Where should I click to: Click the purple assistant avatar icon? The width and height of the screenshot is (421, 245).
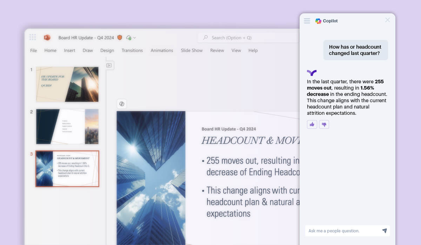(312, 72)
